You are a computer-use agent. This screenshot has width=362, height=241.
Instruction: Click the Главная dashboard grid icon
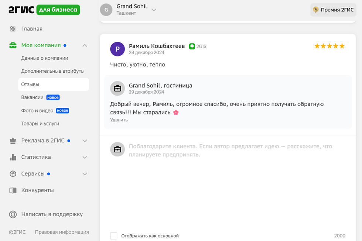coord(13,29)
